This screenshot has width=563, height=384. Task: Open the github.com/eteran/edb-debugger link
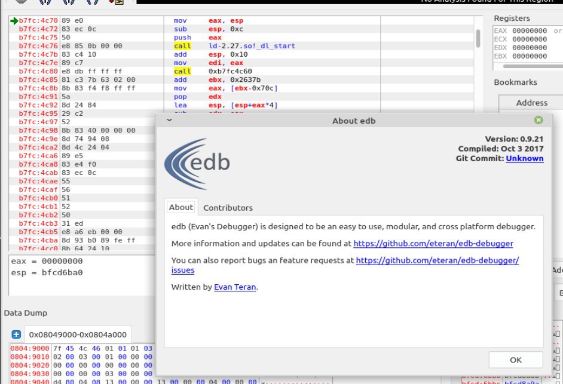click(433, 243)
